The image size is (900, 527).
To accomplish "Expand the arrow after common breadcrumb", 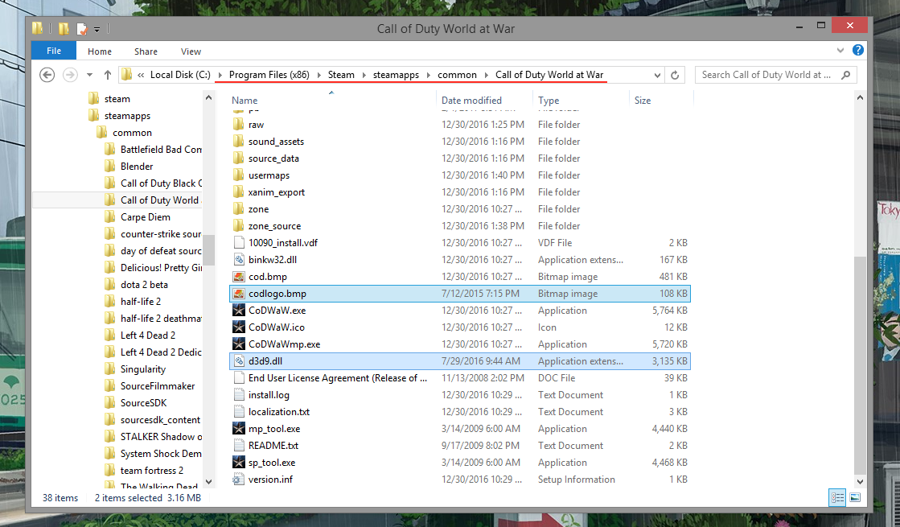I will [x=486, y=75].
